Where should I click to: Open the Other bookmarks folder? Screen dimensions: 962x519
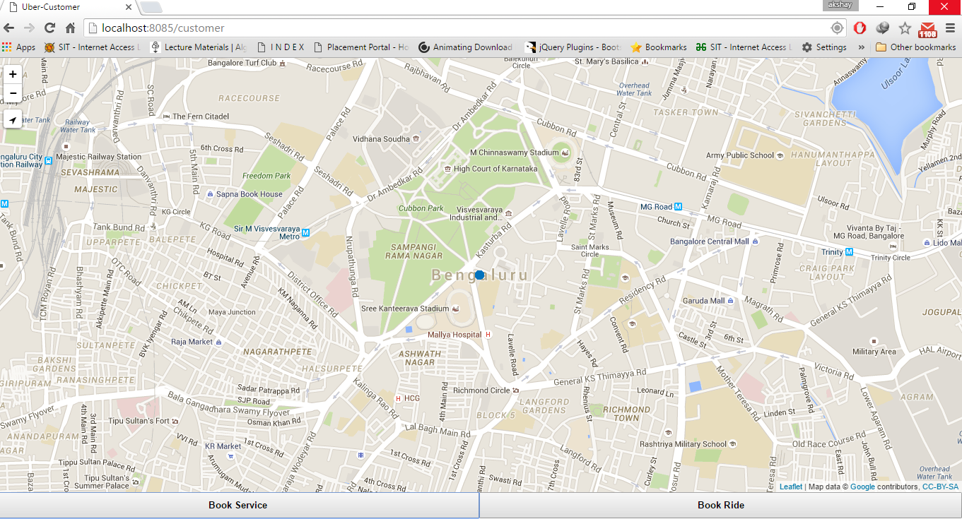click(x=916, y=47)
